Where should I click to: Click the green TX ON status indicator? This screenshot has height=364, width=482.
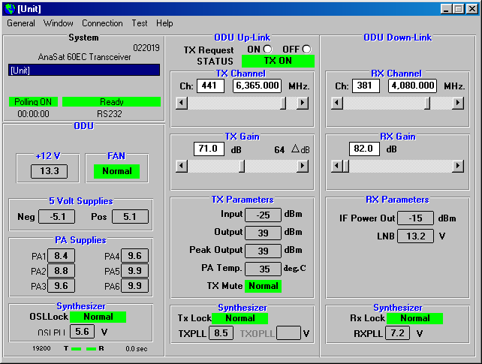[x=278, y=61]
